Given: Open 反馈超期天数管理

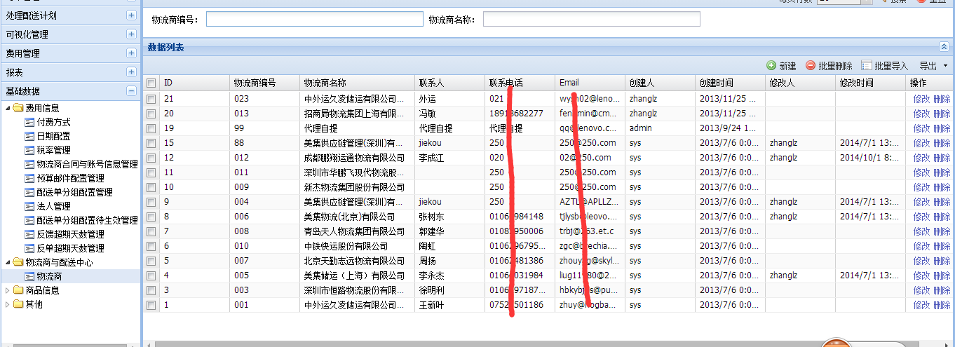Looking at the screenshot, I should coord(70,234).
